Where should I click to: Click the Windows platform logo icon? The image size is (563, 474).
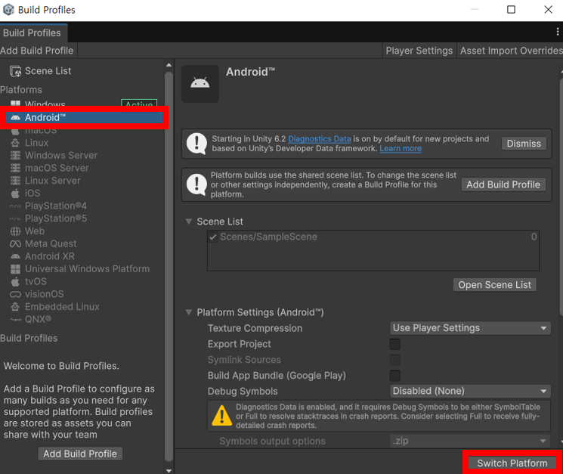tap(15, 104)
